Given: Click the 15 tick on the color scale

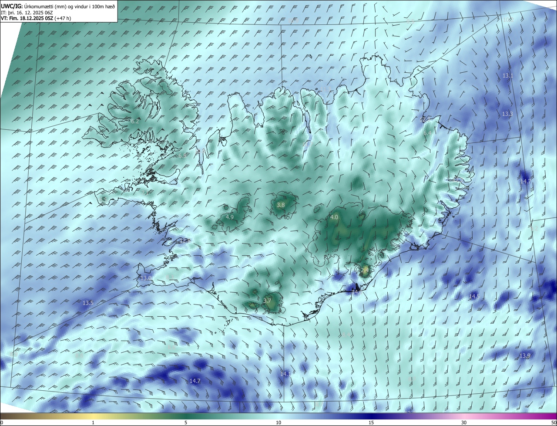Looking at the screenshot, I should (371, 423).
